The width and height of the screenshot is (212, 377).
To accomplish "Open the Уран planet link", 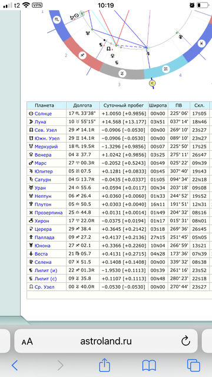I will tap(40, 188).
